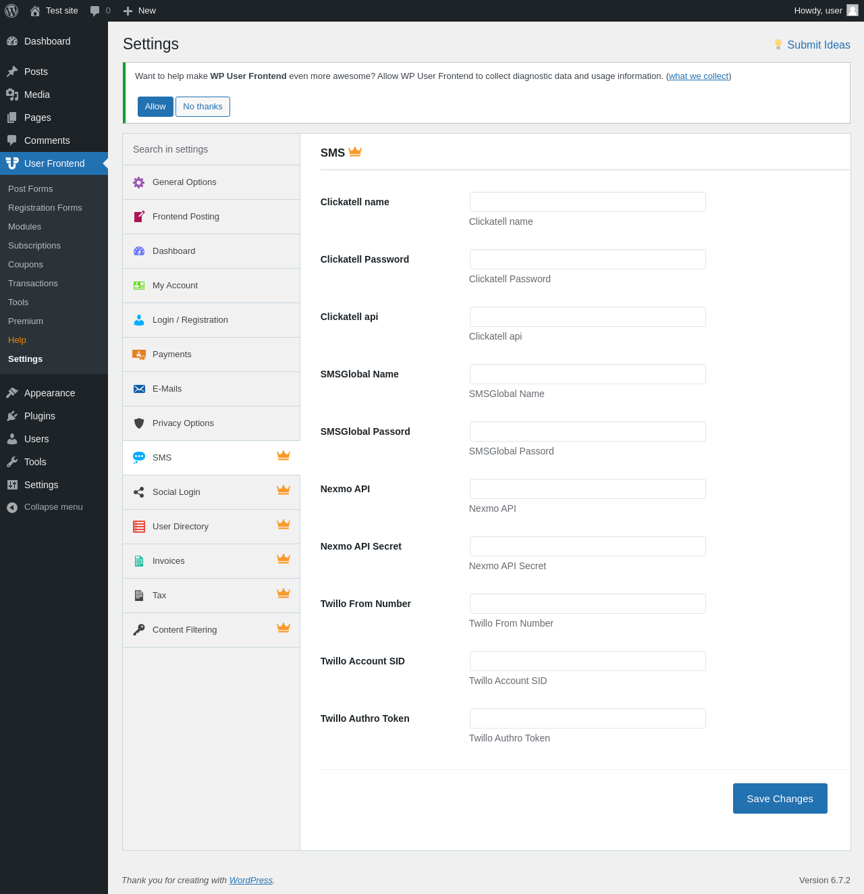The image size is (864, 894).
Task: Click the Invoices icon in settings tabs
Action: click(x=139, y=561)
